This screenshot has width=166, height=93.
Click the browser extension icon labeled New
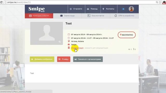(164, 2)
